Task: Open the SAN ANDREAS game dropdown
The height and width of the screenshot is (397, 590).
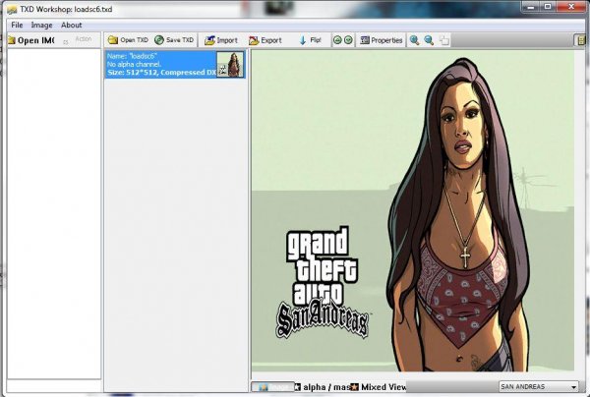Action: 539,386
